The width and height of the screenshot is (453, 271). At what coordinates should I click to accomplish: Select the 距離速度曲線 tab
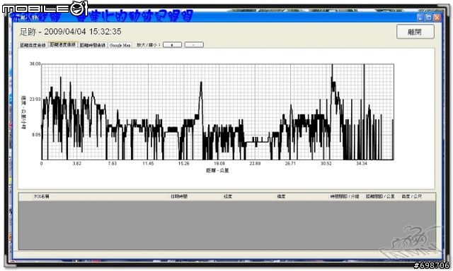62,44
